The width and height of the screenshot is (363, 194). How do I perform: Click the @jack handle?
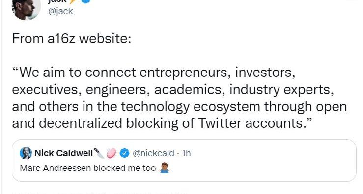[x=60, y=11]
